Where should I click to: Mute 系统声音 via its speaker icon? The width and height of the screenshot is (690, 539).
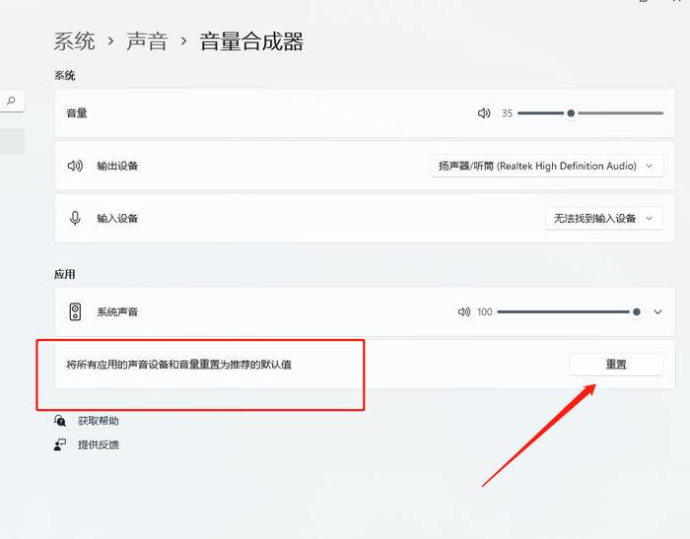click(x=464, y=312)
